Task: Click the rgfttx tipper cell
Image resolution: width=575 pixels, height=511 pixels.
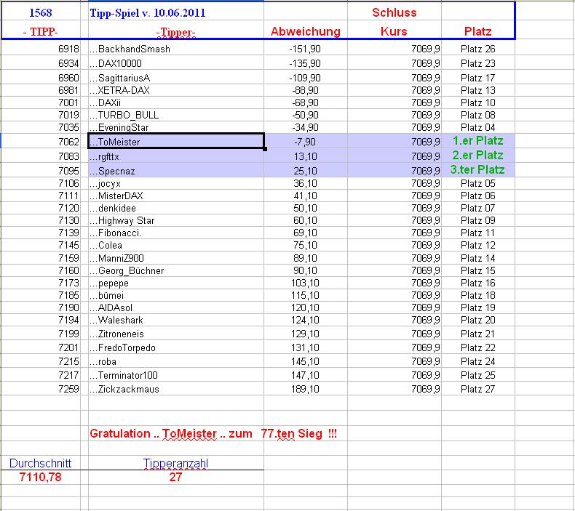Action: click(176, 156)
